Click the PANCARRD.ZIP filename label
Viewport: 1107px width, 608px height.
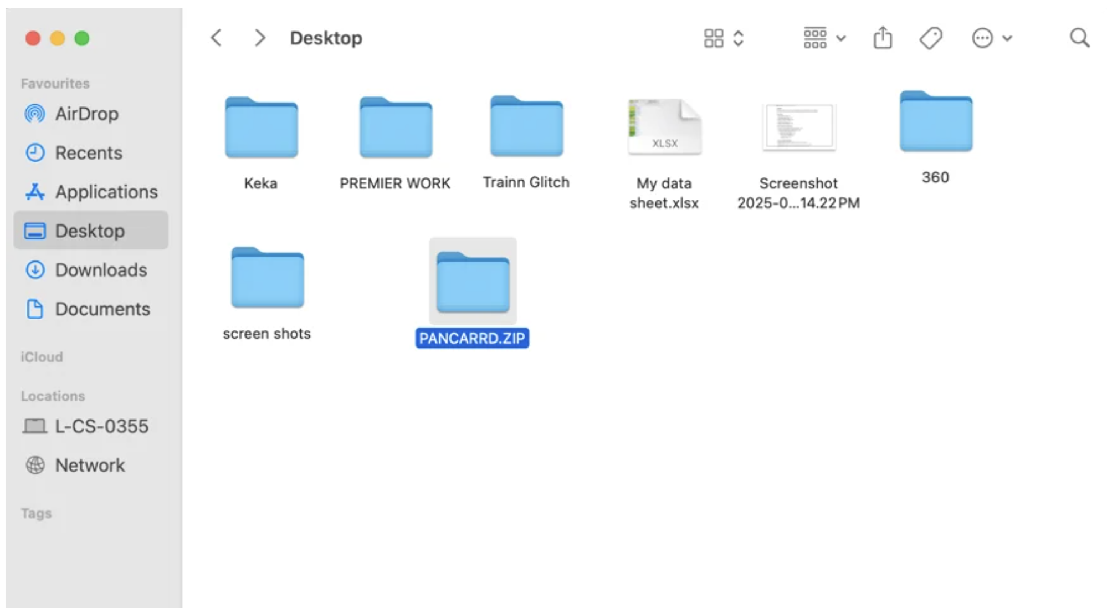(x=472, y=338)
